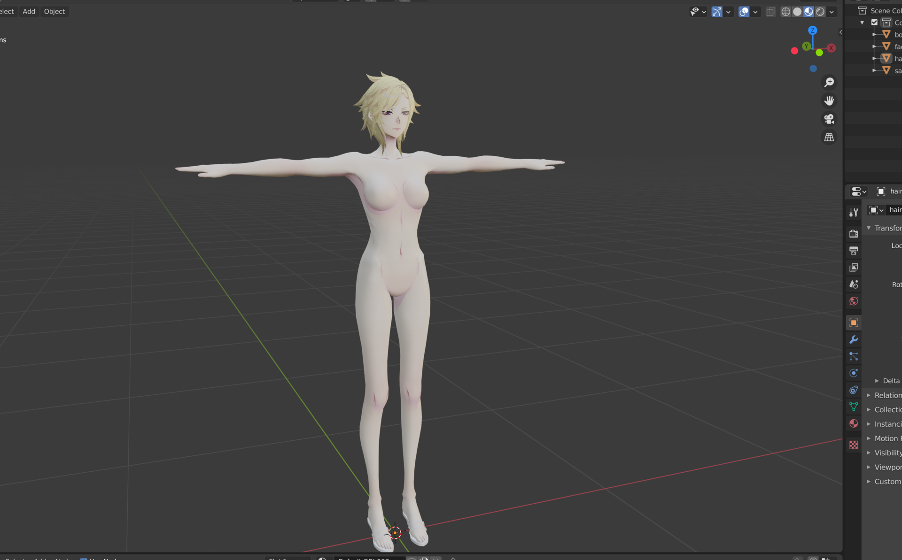The image size is (902, 560).
Task: Click the zoom view magnifier button
Action: click(829, 82)
